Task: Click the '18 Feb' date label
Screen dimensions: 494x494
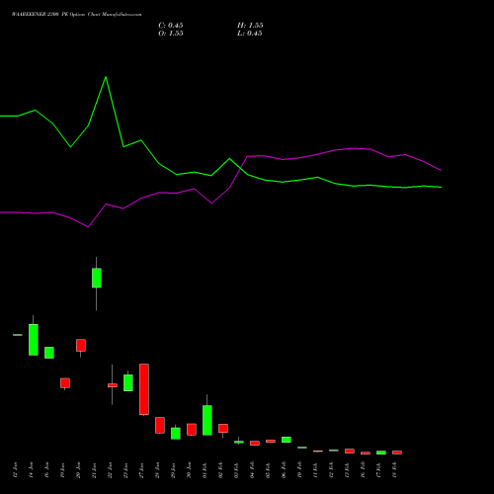Action: point(394,470)
